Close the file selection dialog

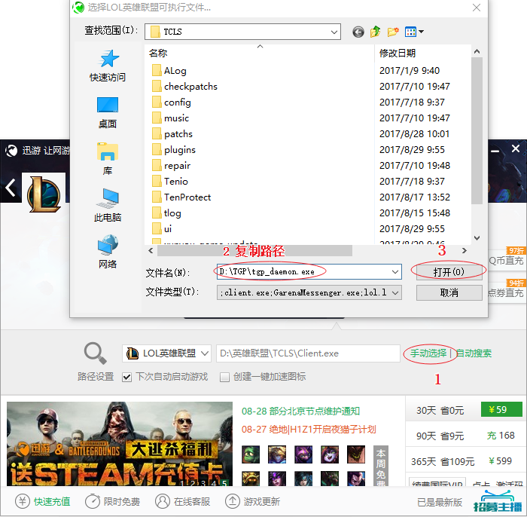477,8
